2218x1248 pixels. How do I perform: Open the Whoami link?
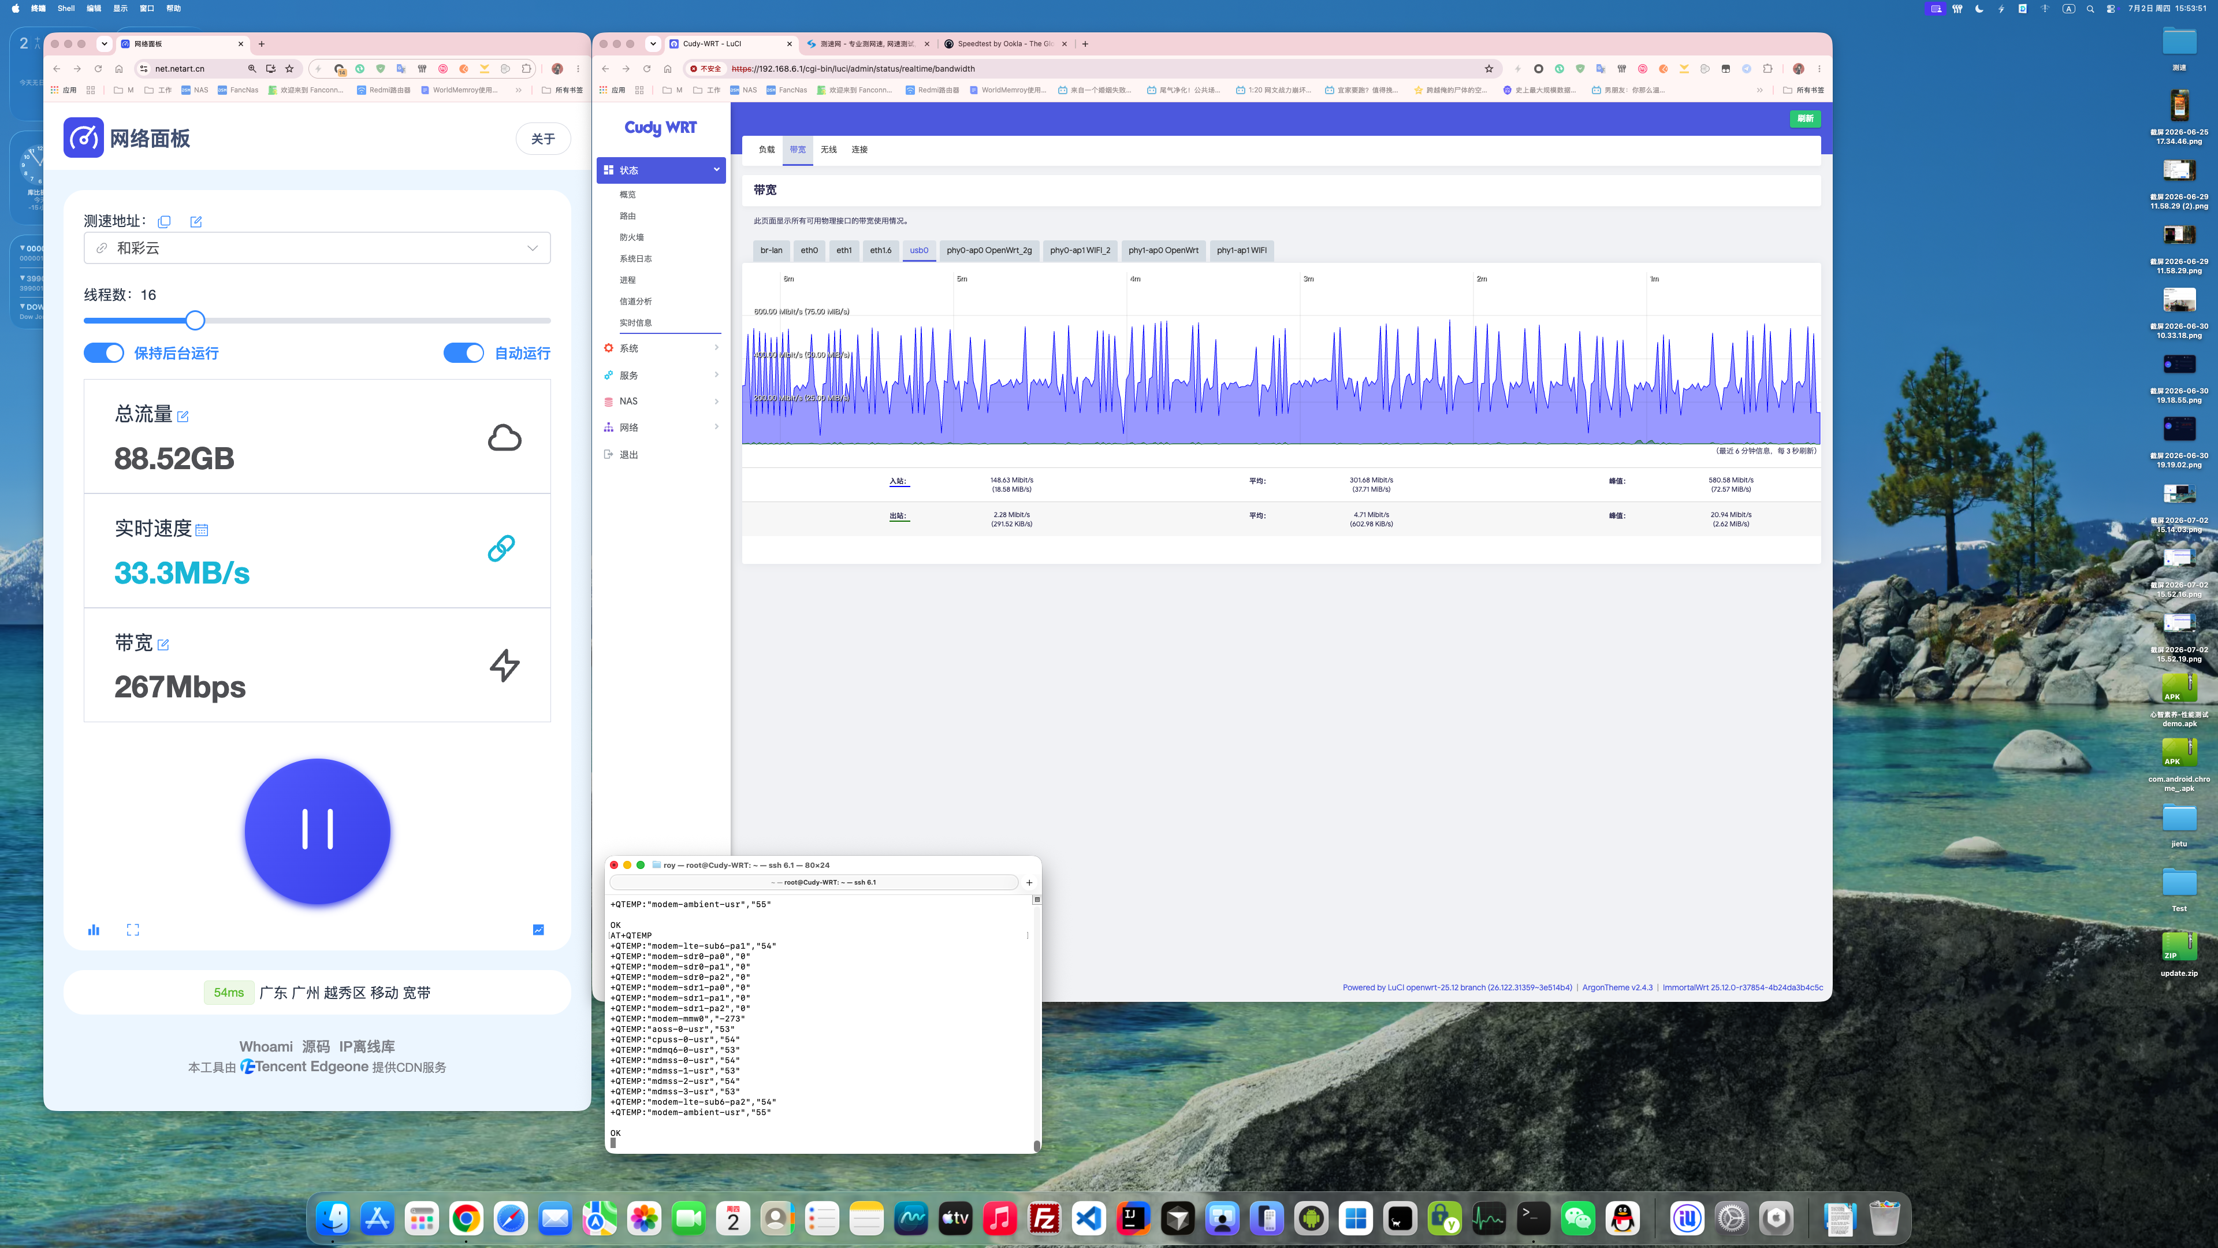click(x=266, y=1046)
